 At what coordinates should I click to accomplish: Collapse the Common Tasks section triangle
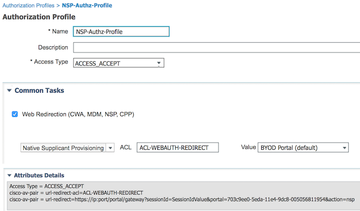pos(9,91)
